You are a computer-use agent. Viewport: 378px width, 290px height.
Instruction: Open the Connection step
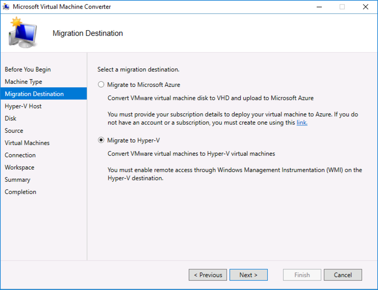pyautogui.click(x=20, y=155)
